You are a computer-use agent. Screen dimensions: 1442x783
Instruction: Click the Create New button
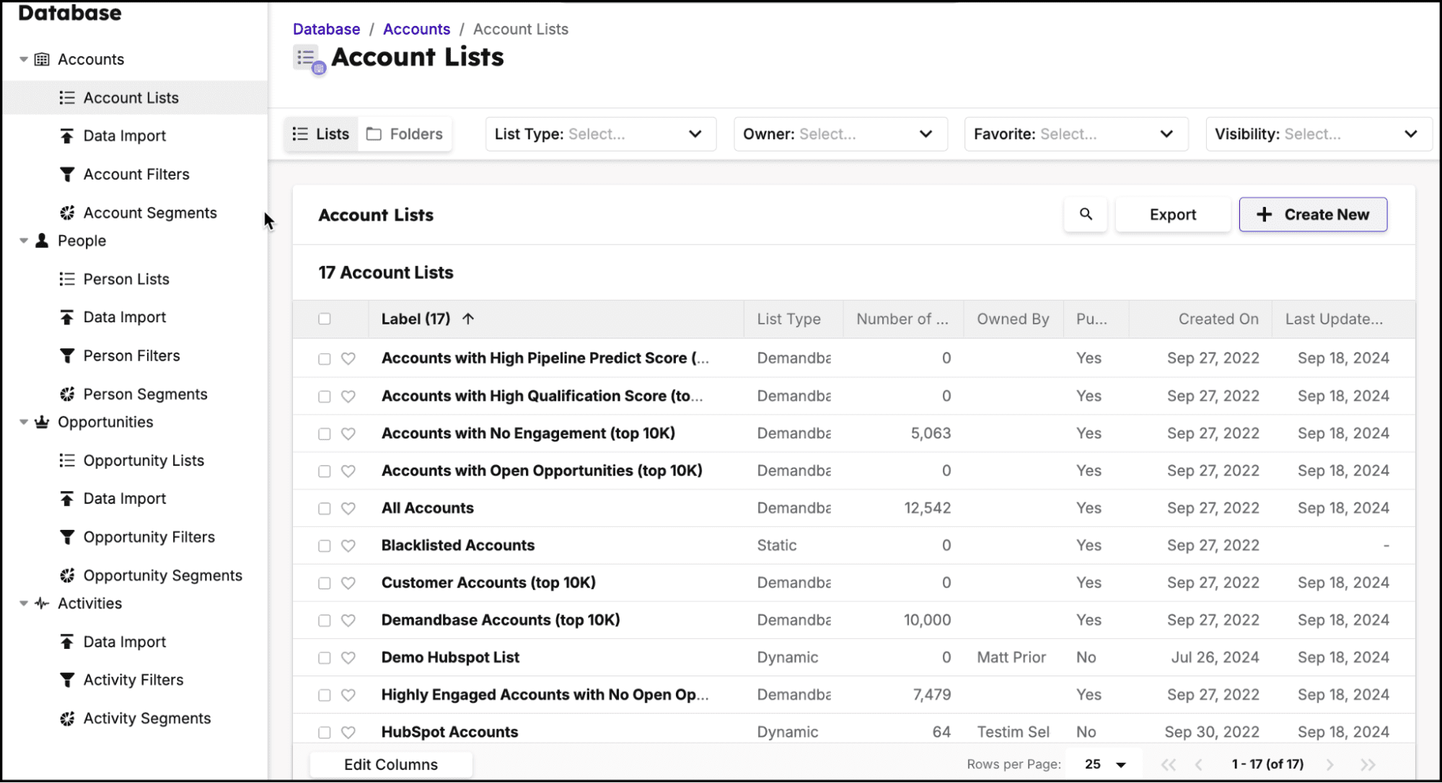coord(1313,214)
